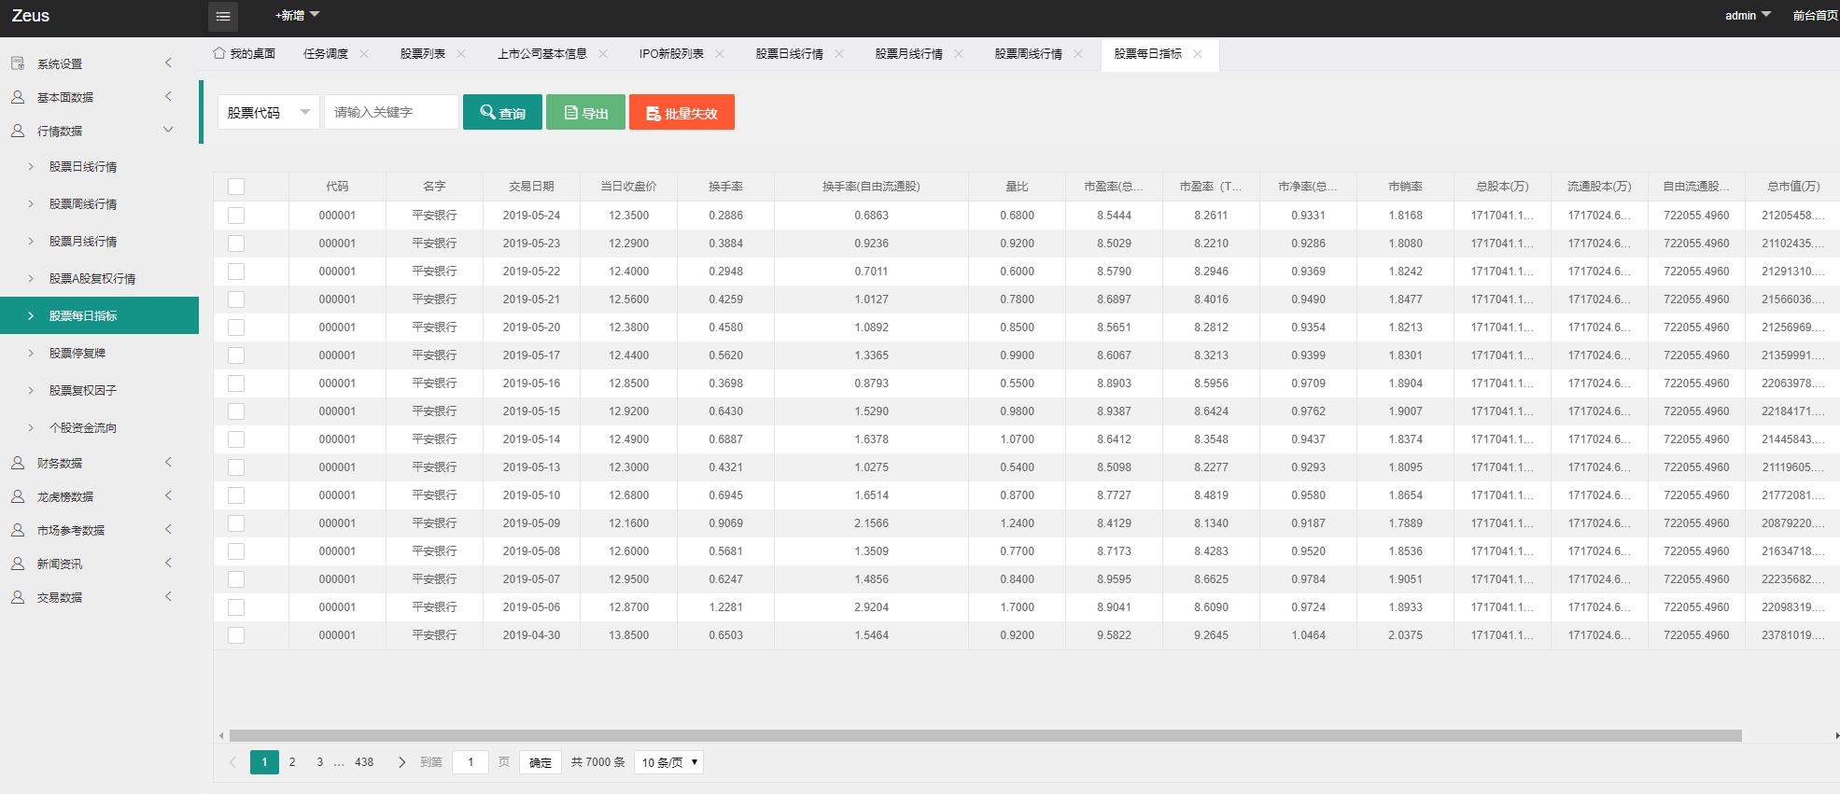1840x794 pixels.
Task: Close the 股票每日指标 tab
Action: pyautogui.click(x=1198, y=54)
